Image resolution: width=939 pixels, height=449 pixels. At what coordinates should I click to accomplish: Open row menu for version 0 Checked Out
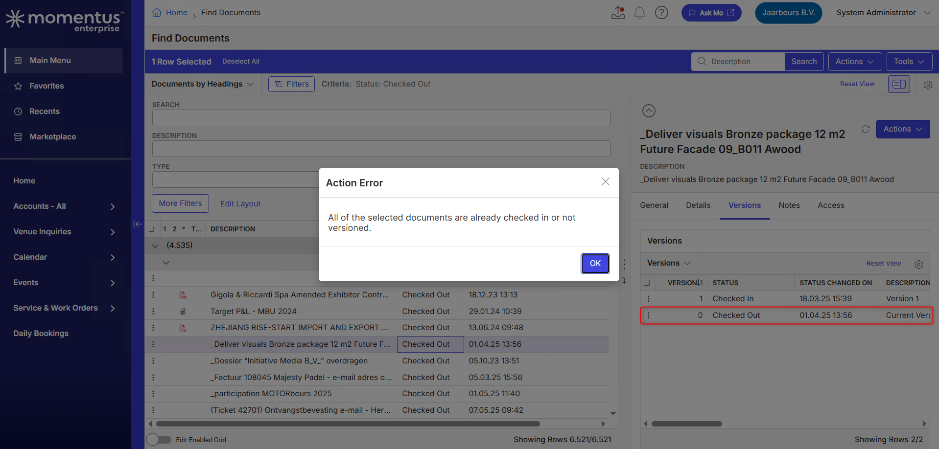(649, 315)
